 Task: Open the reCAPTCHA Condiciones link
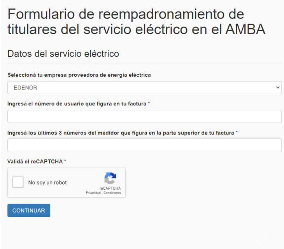click(x=112, y=193)
